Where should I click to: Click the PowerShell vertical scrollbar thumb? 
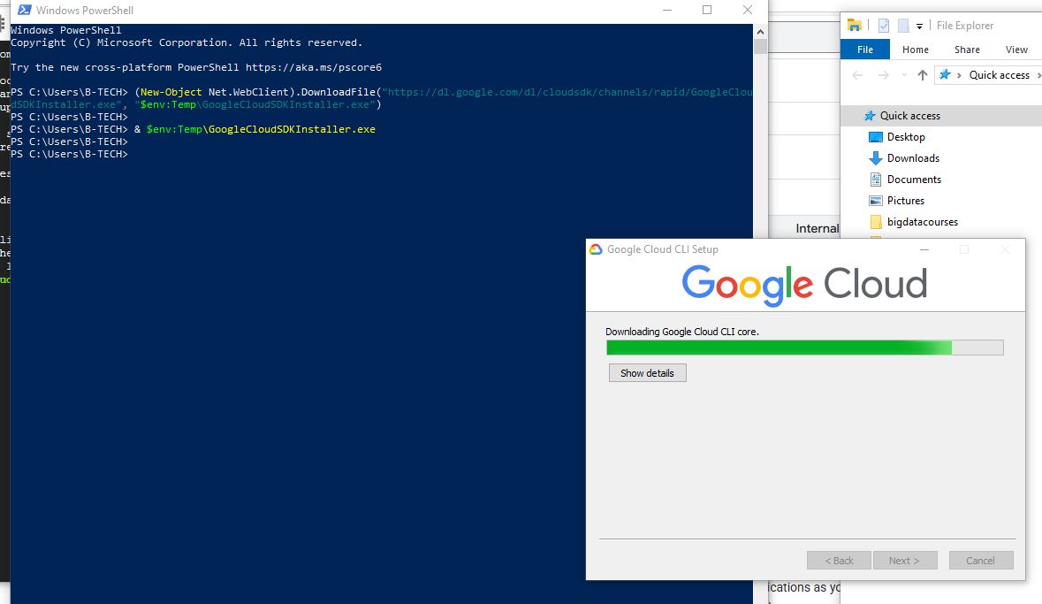760,47
